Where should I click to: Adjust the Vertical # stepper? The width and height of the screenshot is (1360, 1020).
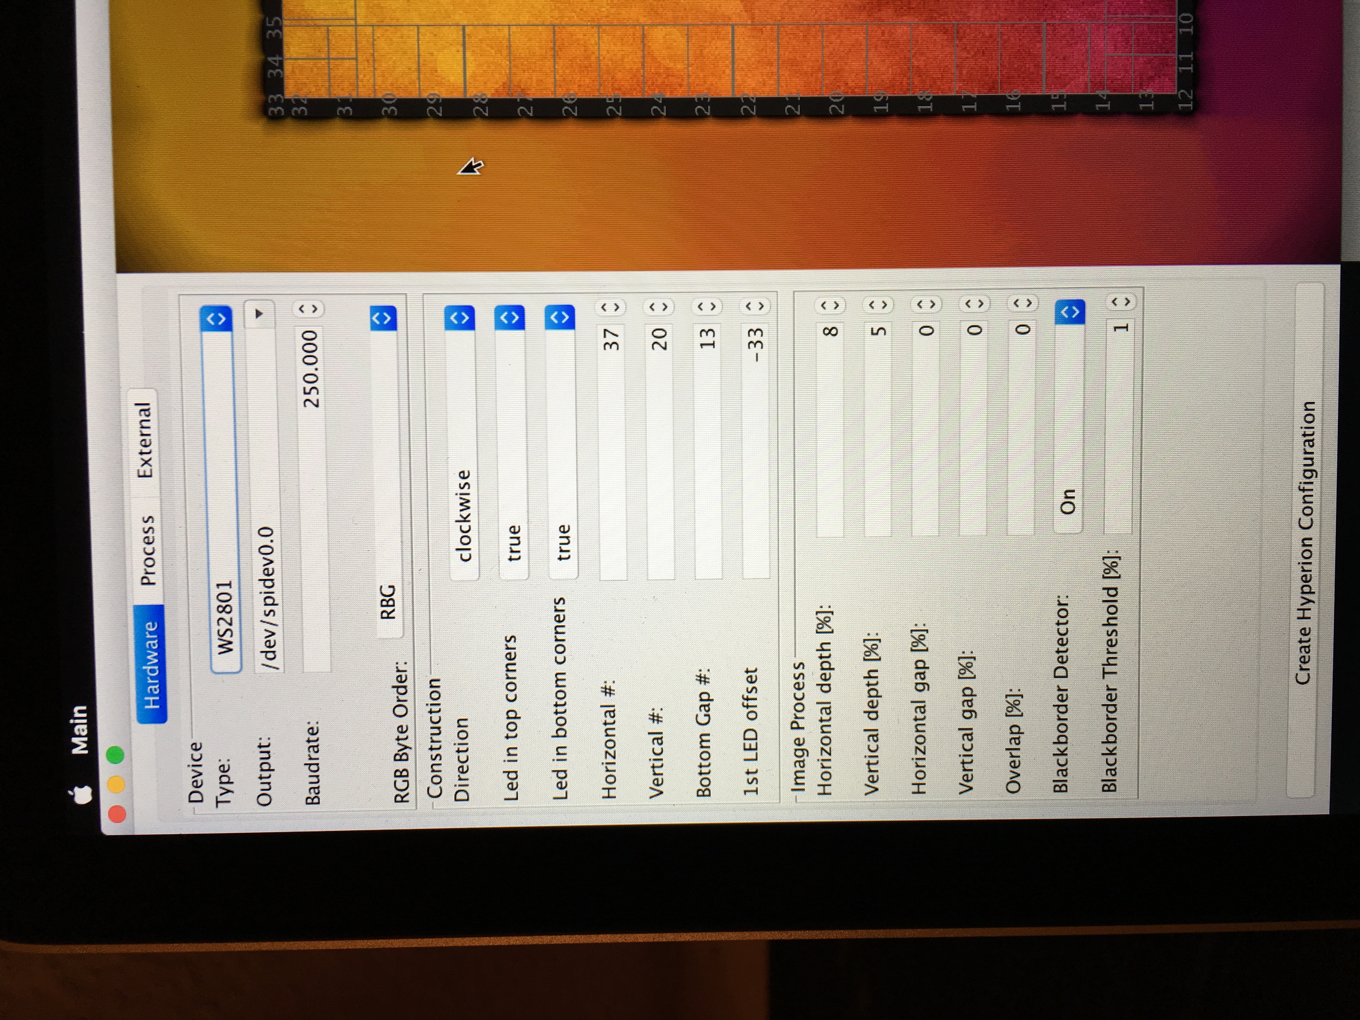point(658,306)
